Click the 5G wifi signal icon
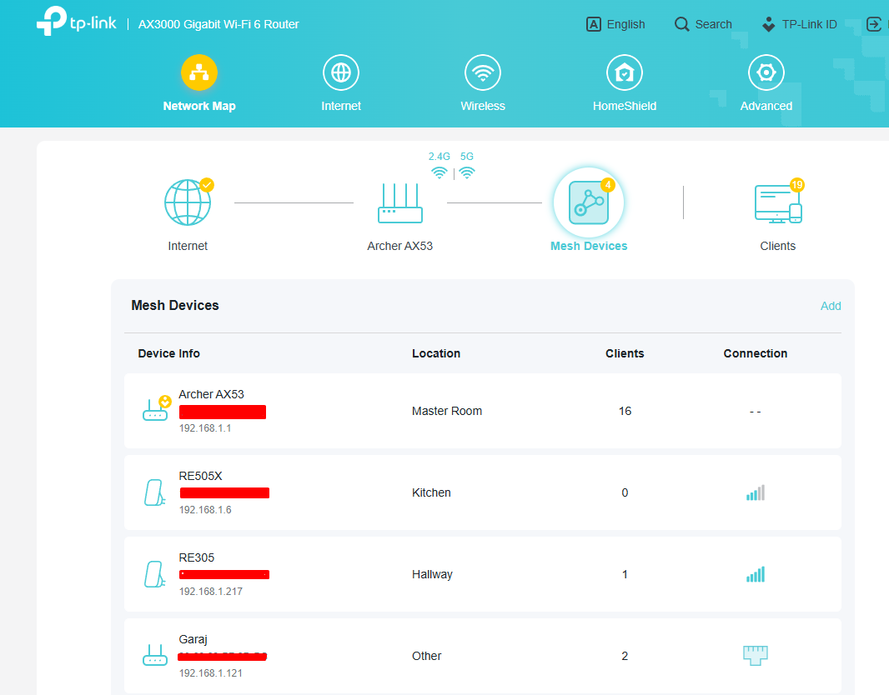The image size is (889, 695). 467,172
